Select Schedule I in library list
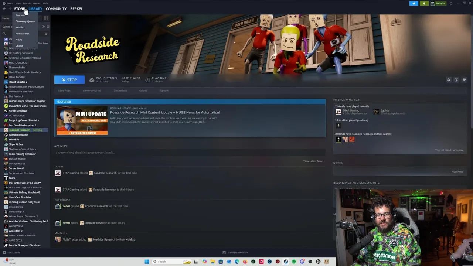Image resolution: width=473 pixels, height=266 pixels. point(14,140)
